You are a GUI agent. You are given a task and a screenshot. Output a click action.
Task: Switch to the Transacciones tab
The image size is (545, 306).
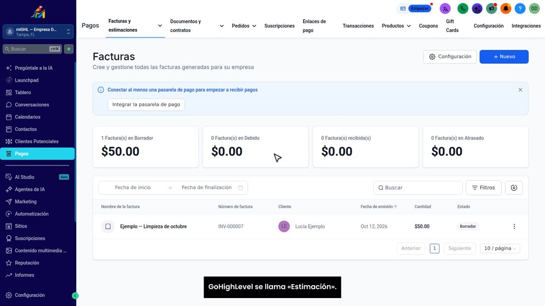358,26
